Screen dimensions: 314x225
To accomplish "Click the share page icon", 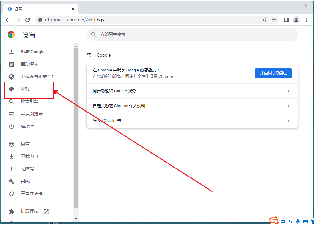I will coord(264,20).
